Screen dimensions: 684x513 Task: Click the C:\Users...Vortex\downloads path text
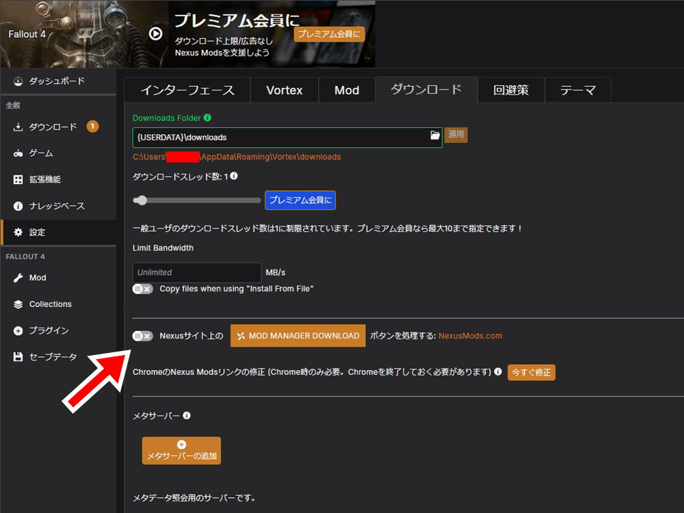click(x=237, y=157)
